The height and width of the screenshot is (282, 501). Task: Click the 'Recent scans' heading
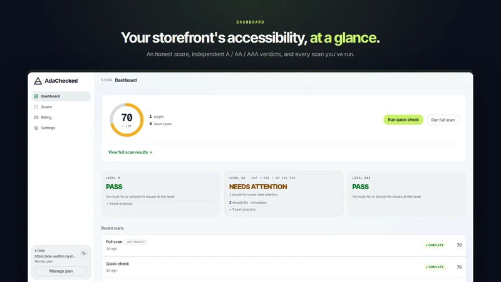[x=112, y=228]
